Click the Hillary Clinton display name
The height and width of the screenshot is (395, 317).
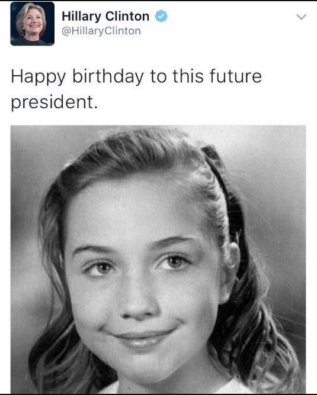click(x=105, y=17)
